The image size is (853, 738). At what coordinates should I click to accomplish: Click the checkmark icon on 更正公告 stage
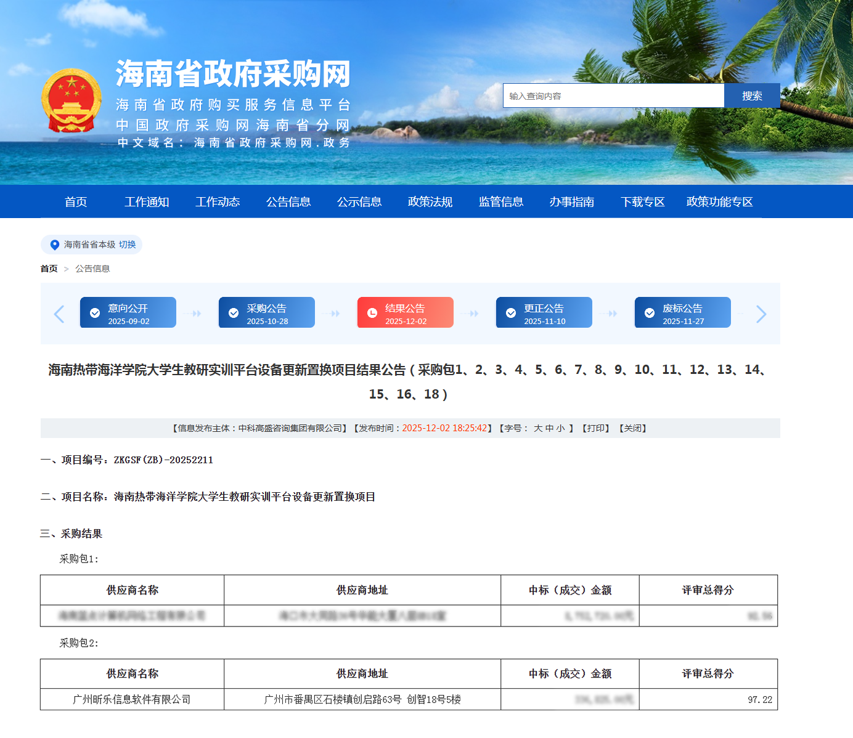(511, 312)
